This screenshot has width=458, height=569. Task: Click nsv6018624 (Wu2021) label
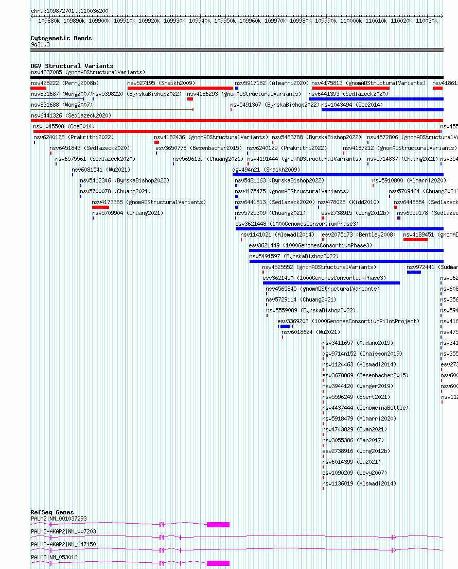coord(311,332)
